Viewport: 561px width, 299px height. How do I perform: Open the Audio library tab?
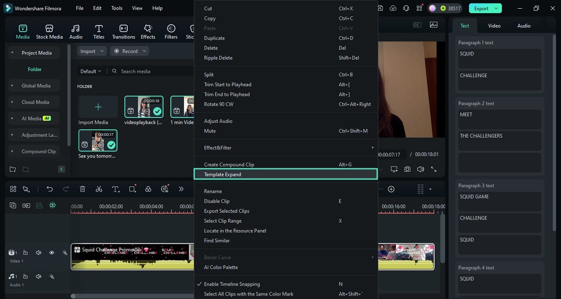(76, 32)
